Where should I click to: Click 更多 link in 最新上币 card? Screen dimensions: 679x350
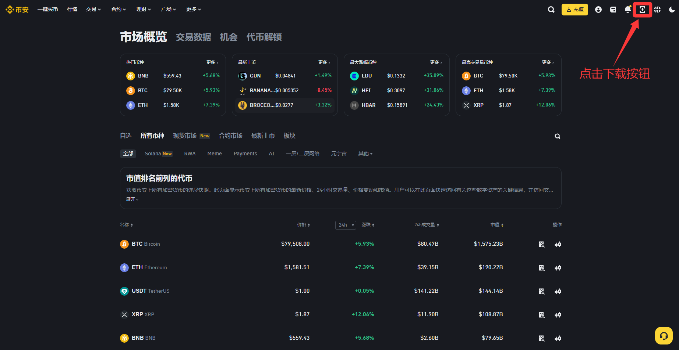(x=324, y=62)
